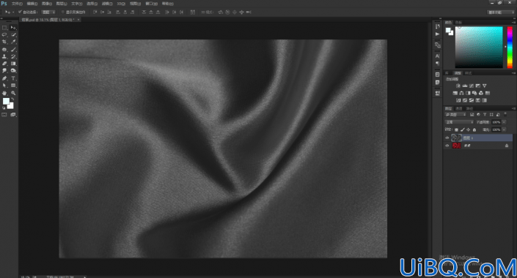Open the 3D menu
This screenshot has width=517, height=278.
121,4
